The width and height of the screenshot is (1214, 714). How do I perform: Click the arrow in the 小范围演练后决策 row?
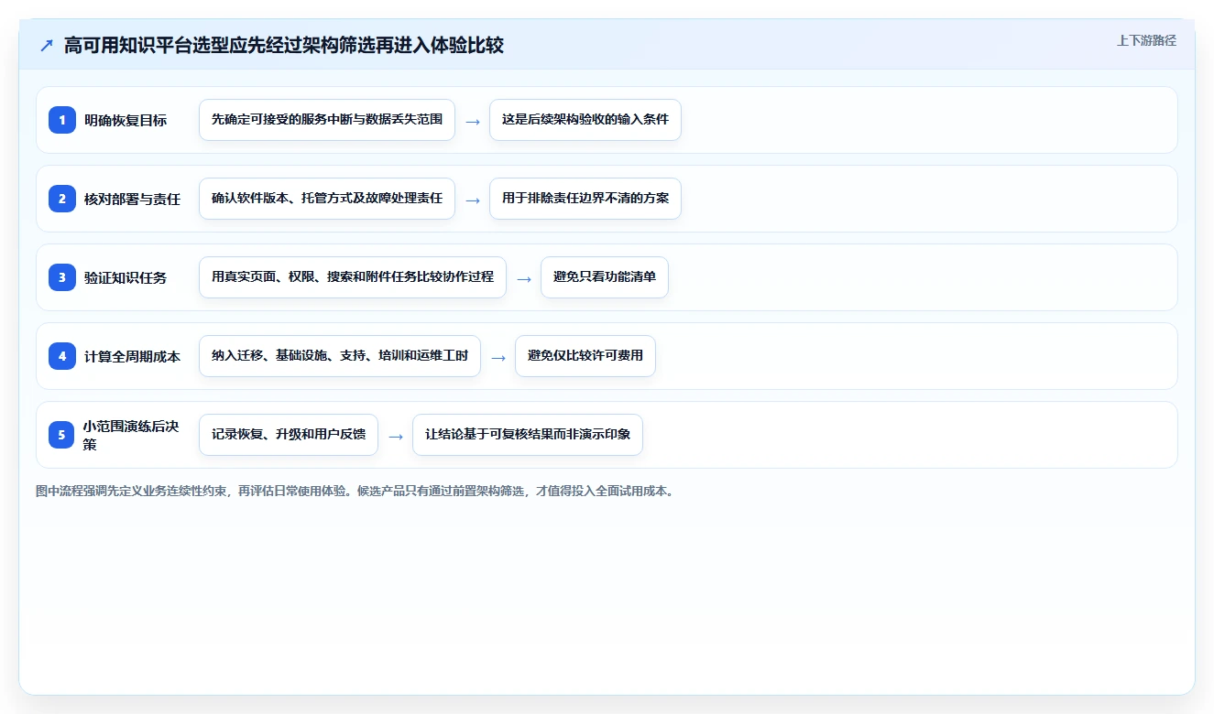[396, 436]
